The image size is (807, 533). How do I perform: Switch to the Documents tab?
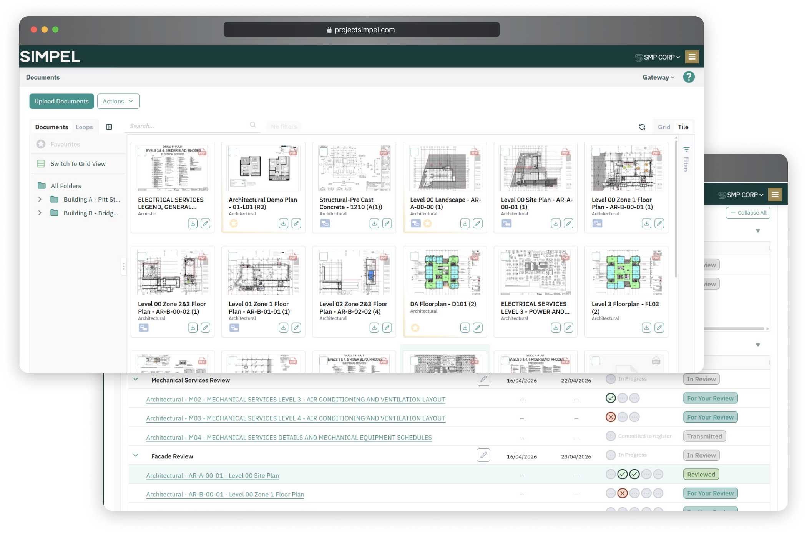[x=51, y=127]
